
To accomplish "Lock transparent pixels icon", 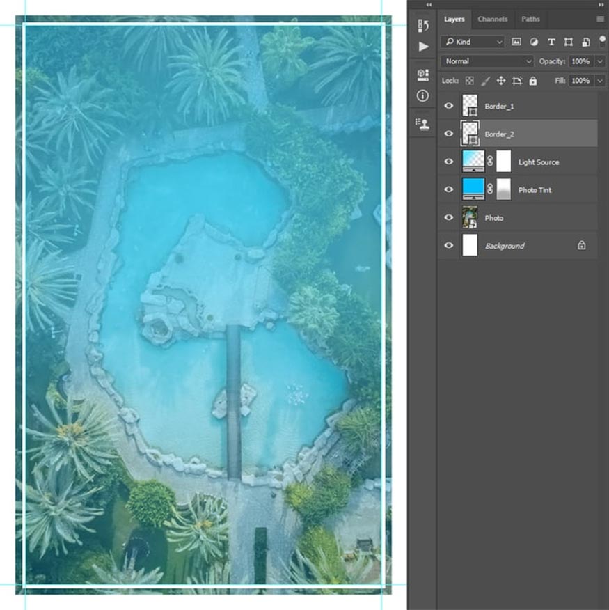I will [x=470, y=81].
